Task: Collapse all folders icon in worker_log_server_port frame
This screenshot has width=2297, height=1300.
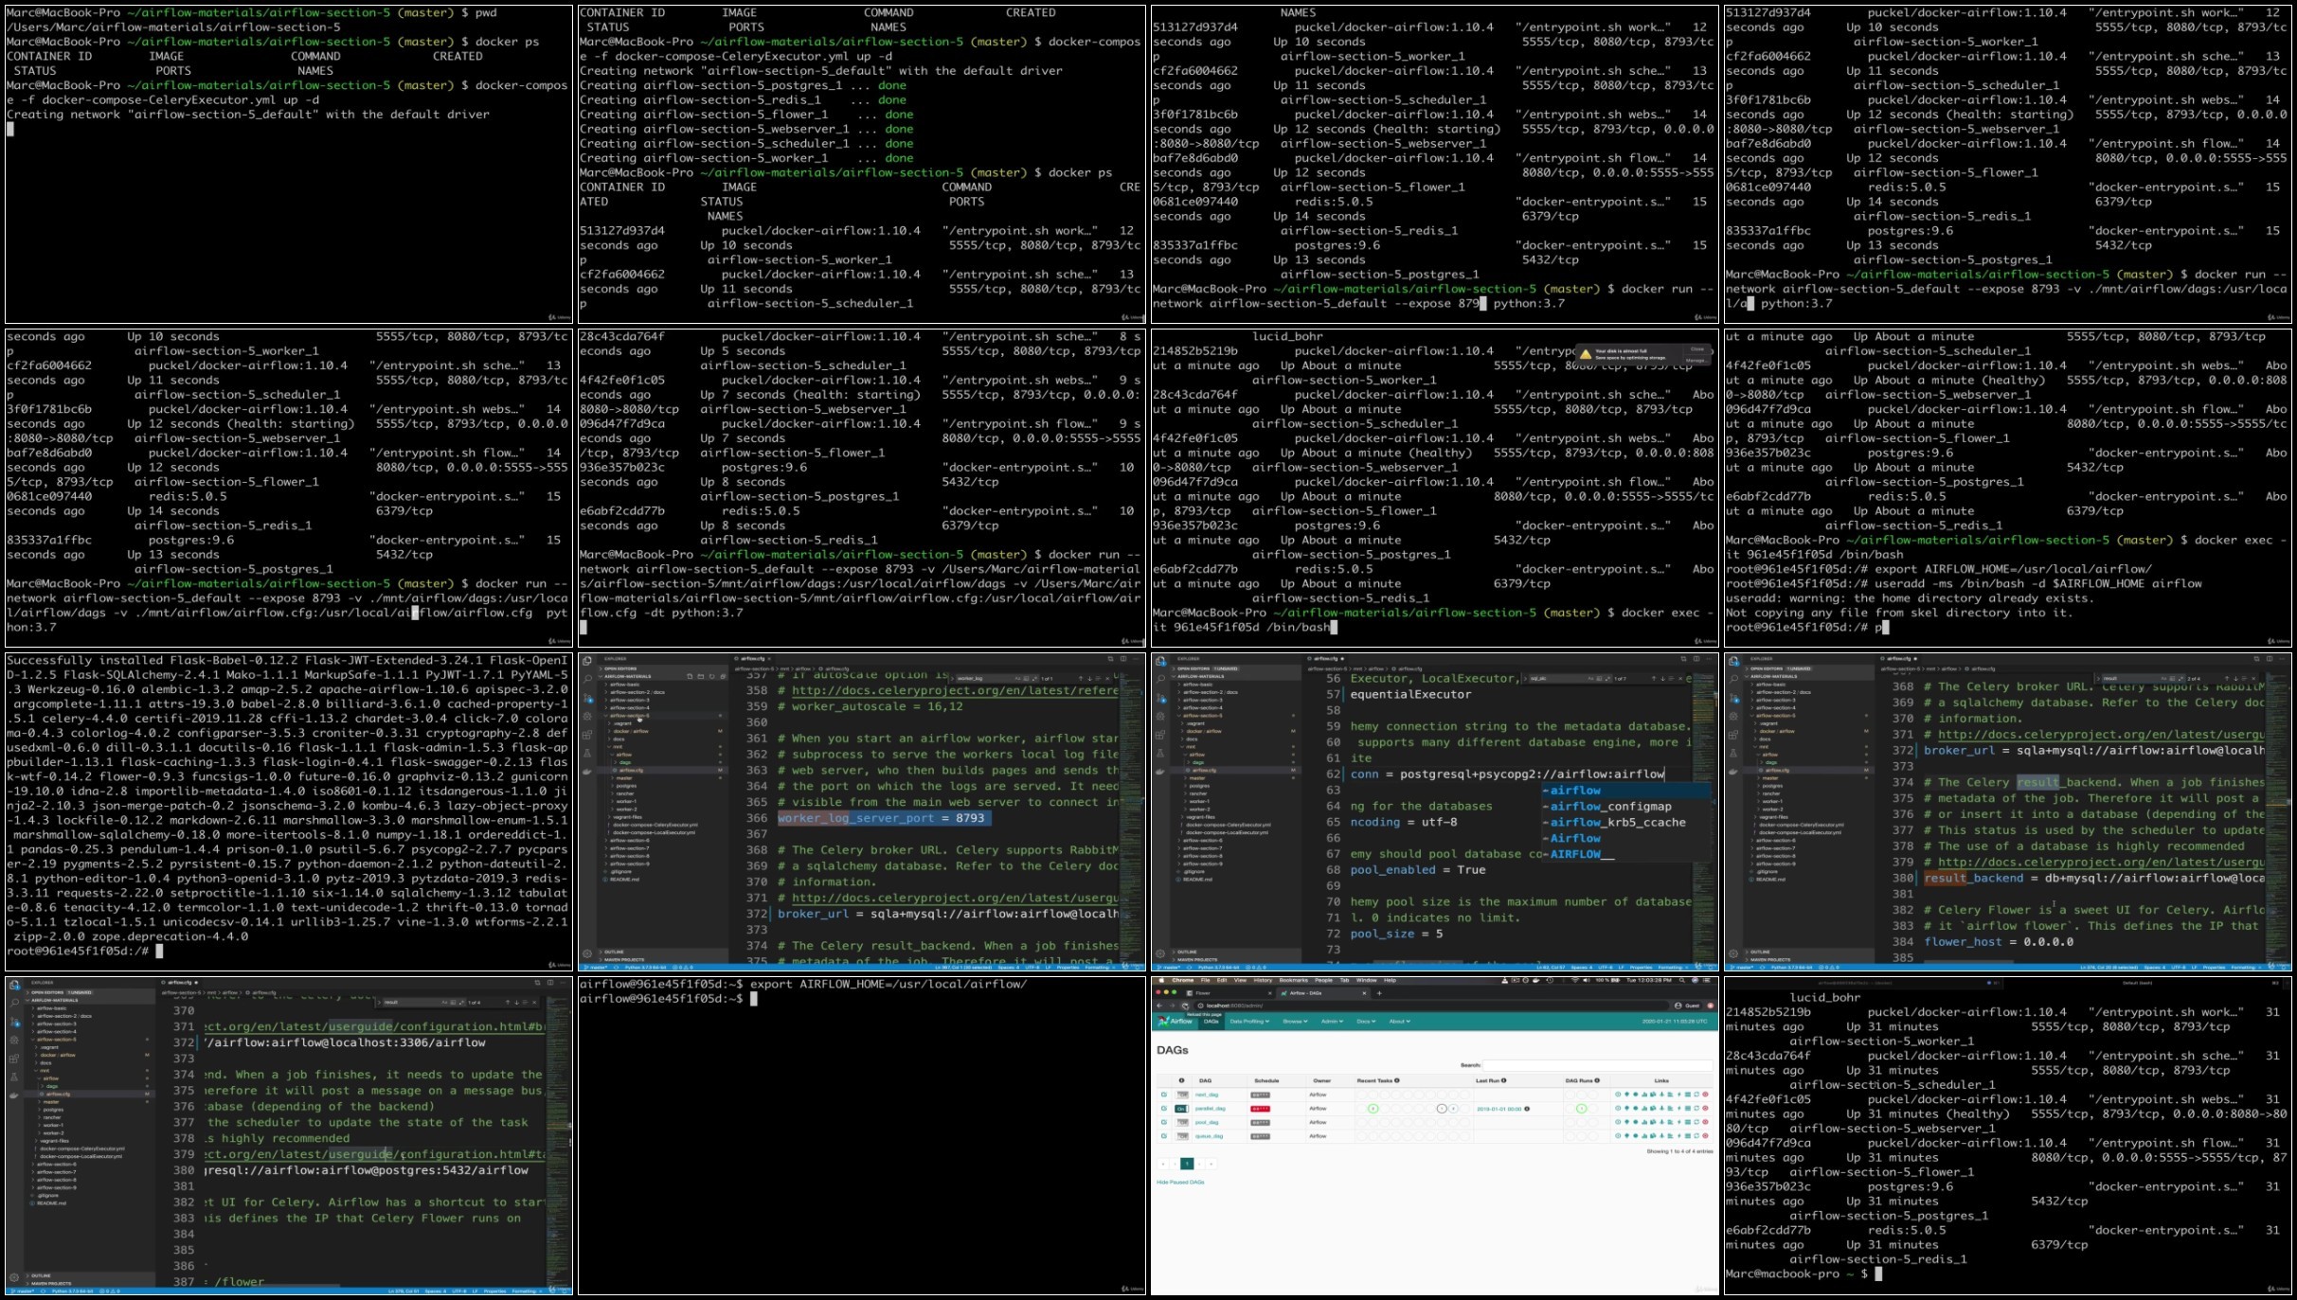Action: click(x=723, y=676)
